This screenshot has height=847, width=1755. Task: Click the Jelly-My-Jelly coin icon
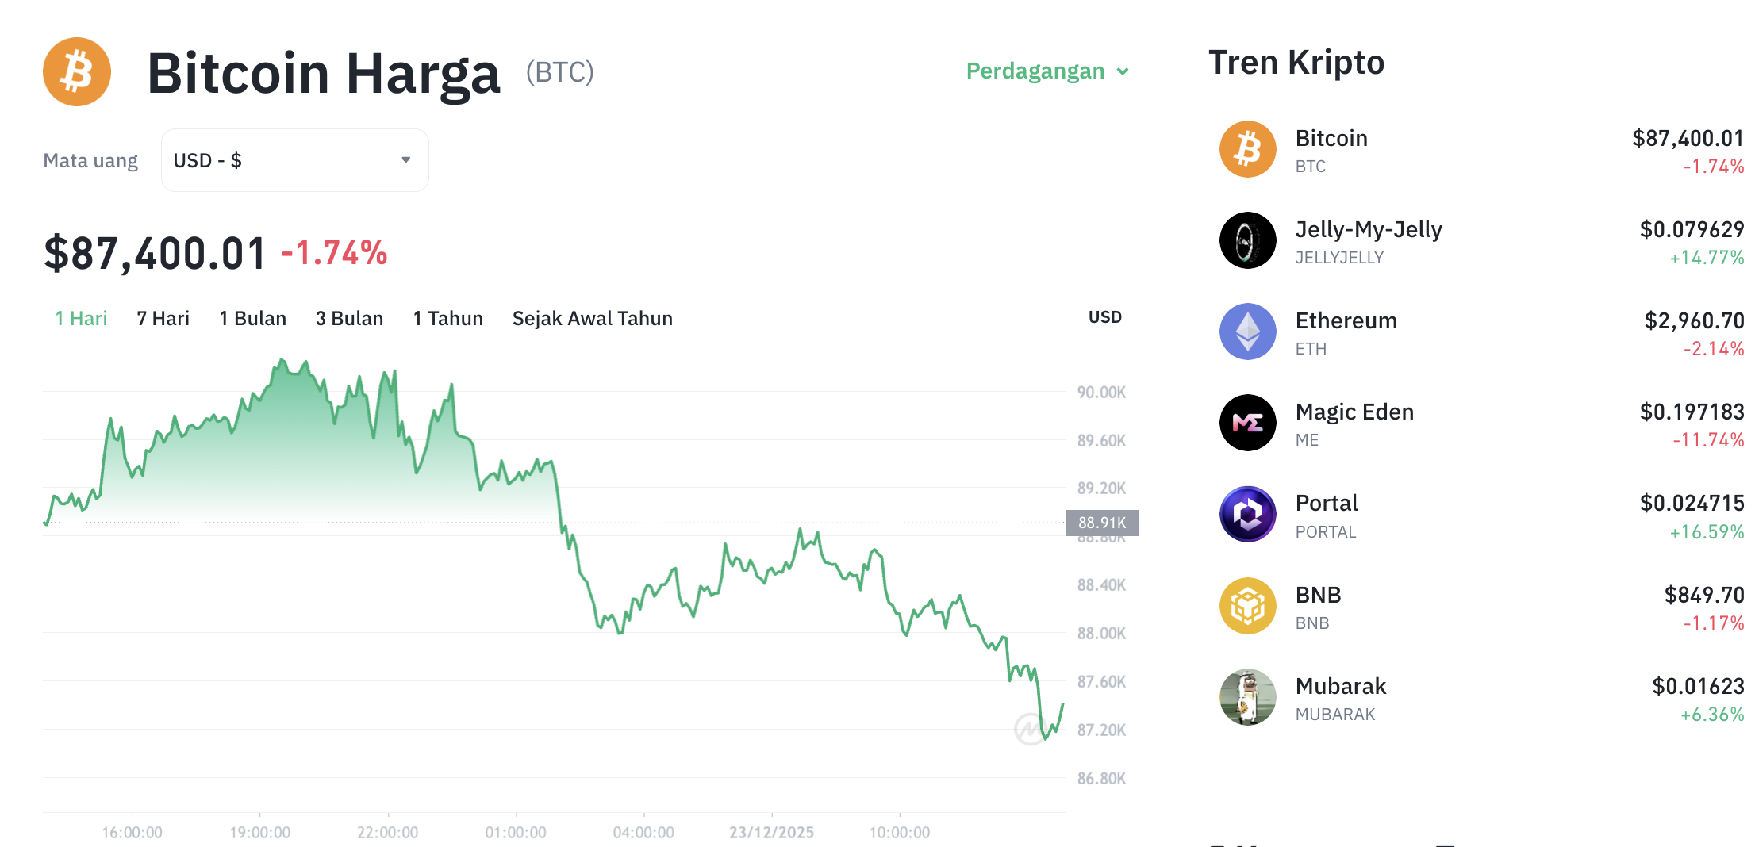click(1247, 240)
